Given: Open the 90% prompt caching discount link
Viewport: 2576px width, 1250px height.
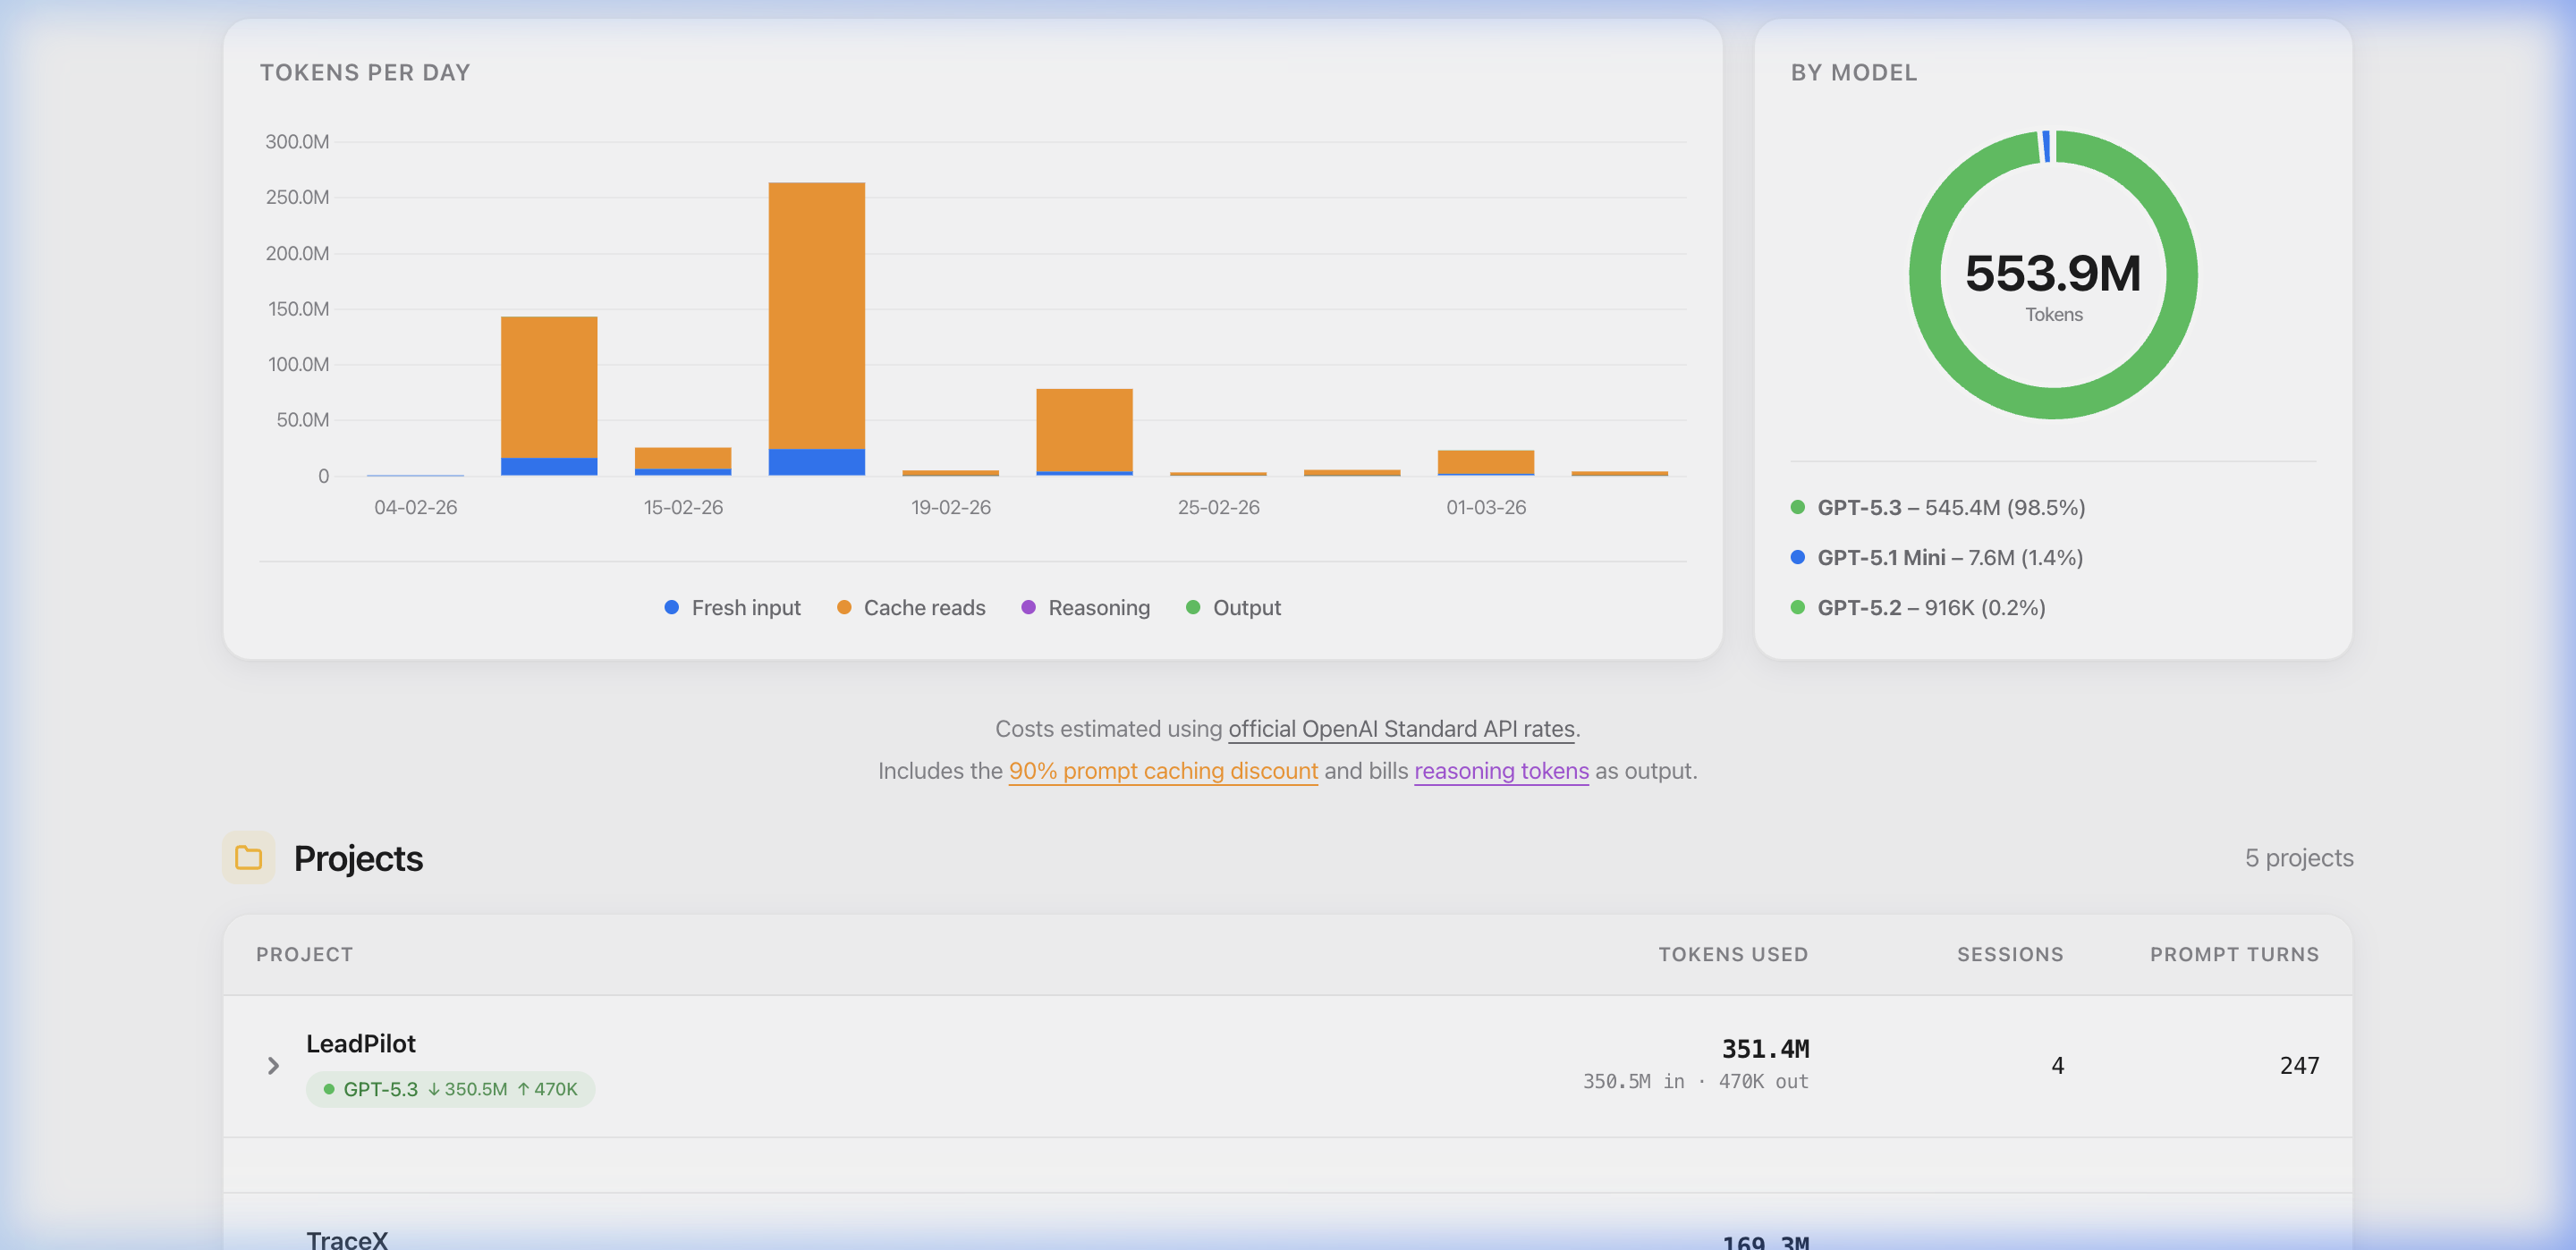Looking at the screenshot, I should coord(1162,771).
